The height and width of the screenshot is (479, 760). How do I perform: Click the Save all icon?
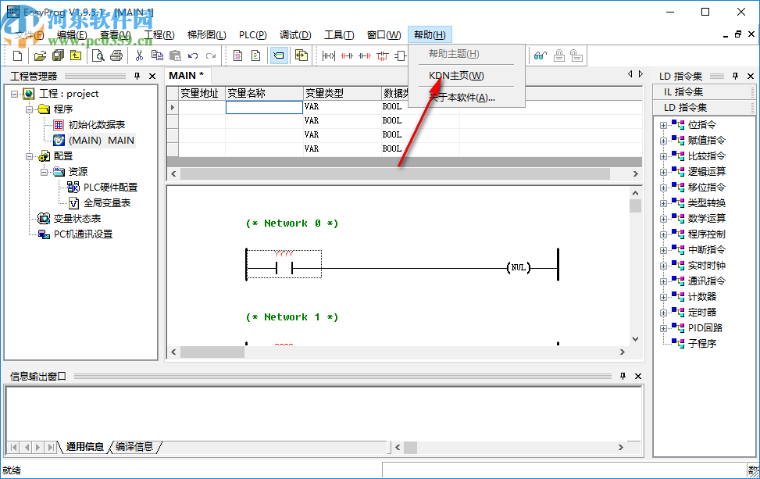coord(58,55)
